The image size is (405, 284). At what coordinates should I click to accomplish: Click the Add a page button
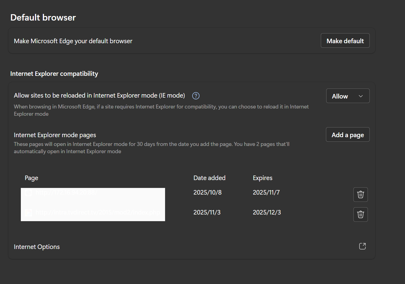coord(347,135)
